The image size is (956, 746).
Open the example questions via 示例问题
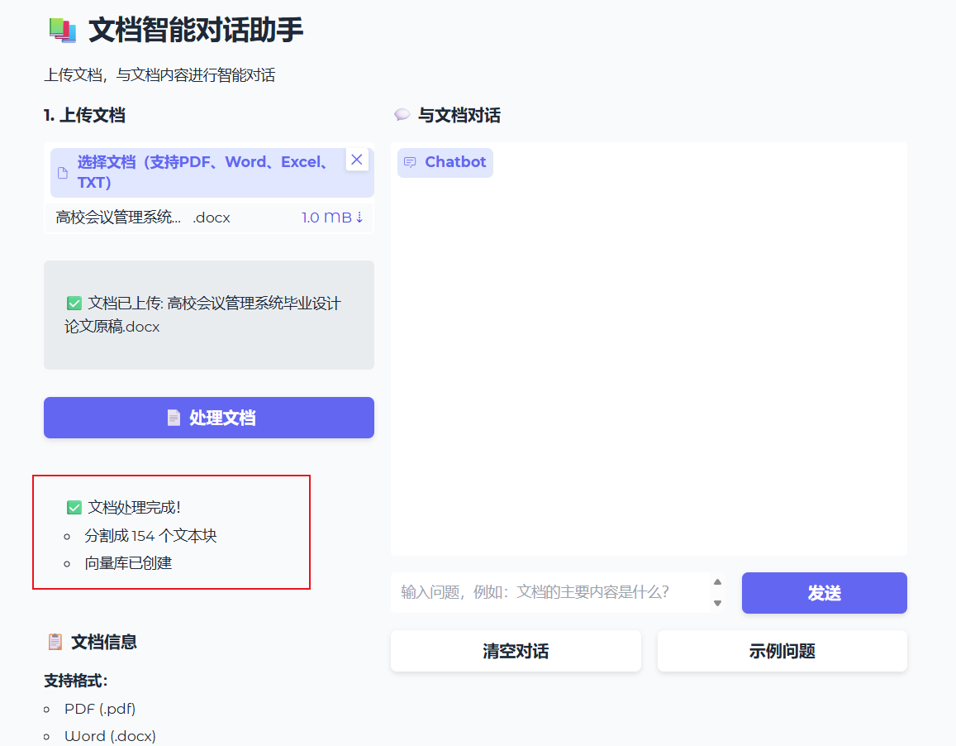pos(781,651)
